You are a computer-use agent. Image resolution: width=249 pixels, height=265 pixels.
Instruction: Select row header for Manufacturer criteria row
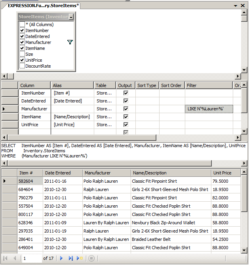(x=10, y=109)
